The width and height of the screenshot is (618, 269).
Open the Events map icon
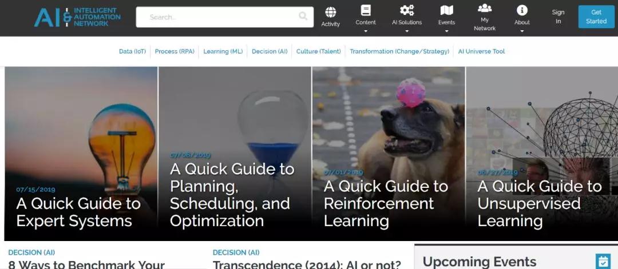(446, 10)
